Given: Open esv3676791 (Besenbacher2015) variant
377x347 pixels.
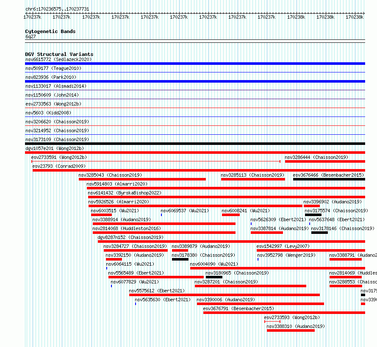Looking at the screenshot, I should 238,308.
